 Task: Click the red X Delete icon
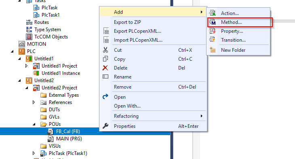tap(105, 68)
